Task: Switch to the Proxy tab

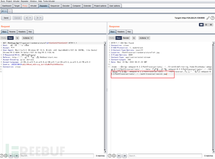Action: point(25,6)
